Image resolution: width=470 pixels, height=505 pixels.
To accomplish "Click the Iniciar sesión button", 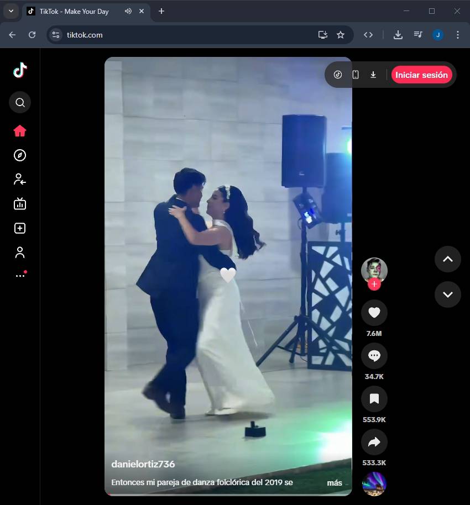I will click(421, 75).
